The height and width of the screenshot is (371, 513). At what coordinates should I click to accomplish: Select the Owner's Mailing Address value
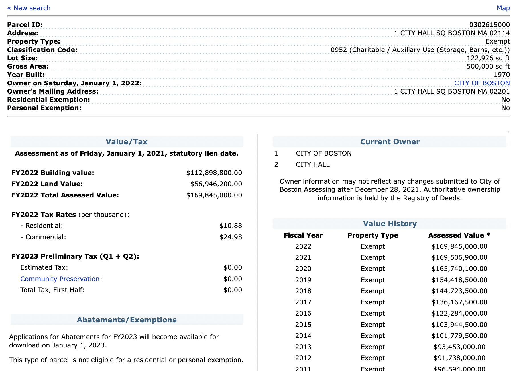452,91
